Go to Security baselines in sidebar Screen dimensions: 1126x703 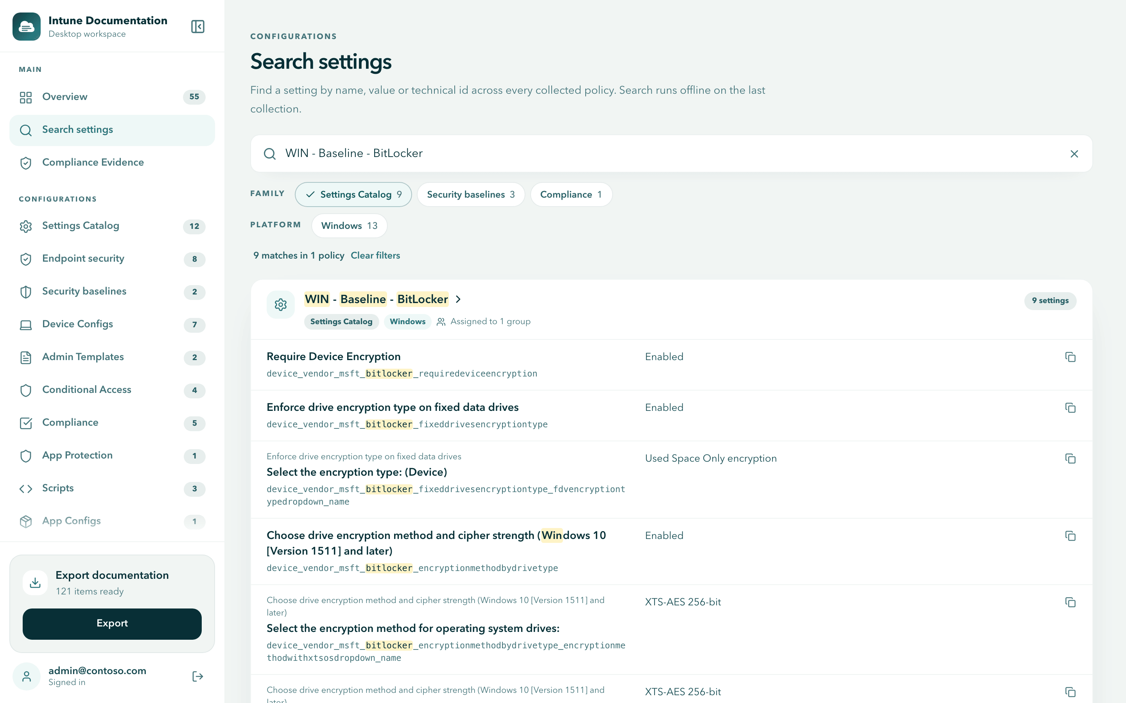pyautogui.click(x=112, y=291)
